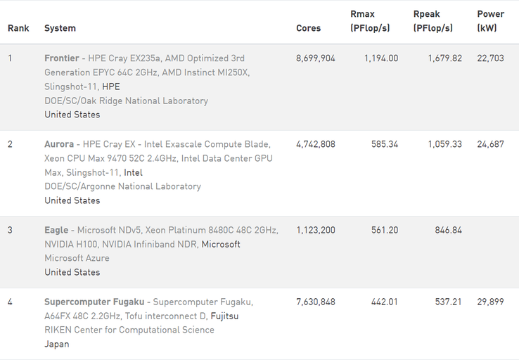This screenshot has width=519, height=360.
Task: Select Fugaku Rmax value 442.01
Action: 384,302
